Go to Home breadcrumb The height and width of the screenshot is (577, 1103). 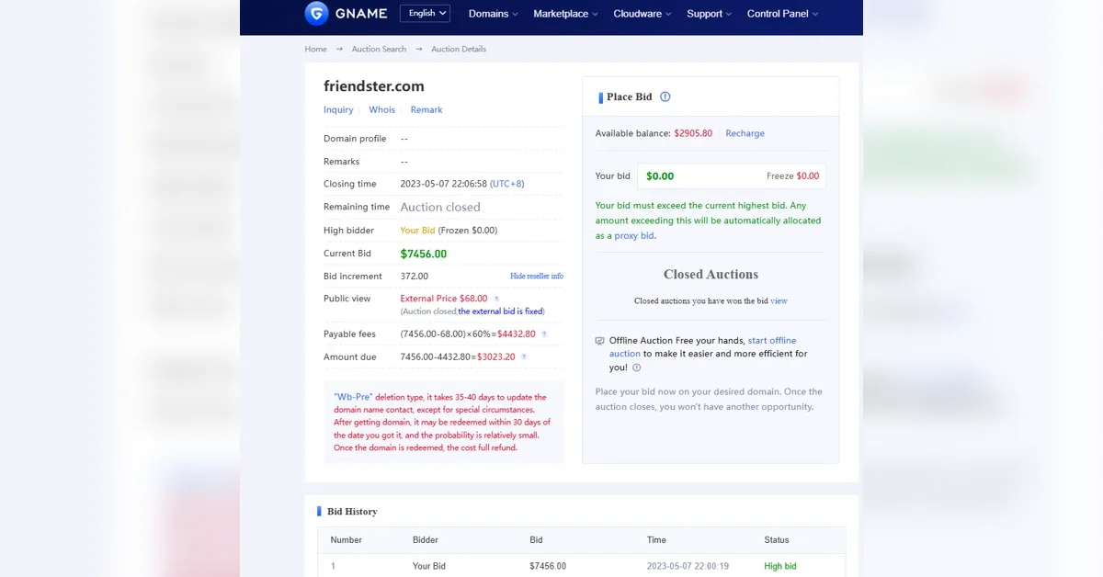click(x=315, y=49)
